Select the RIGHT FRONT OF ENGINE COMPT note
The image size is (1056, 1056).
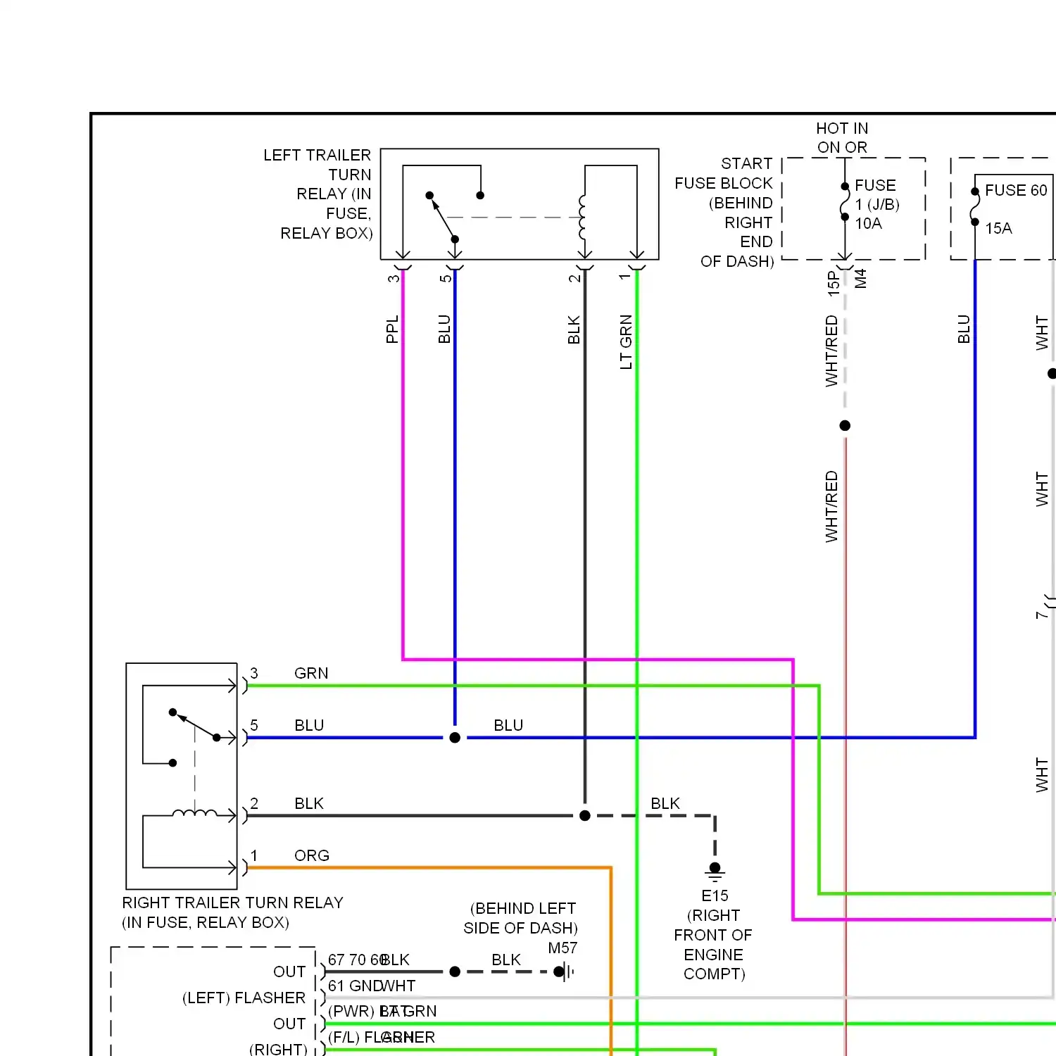(713, 945)
